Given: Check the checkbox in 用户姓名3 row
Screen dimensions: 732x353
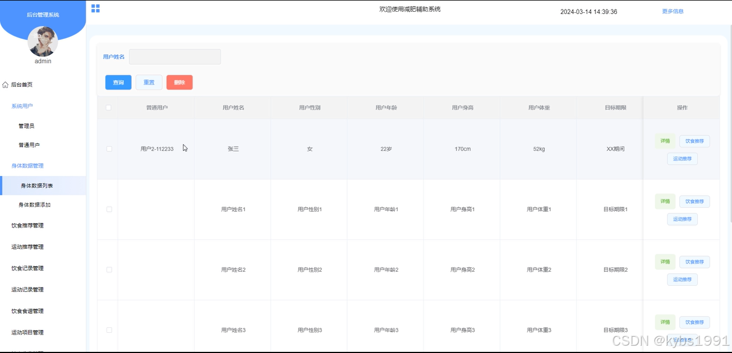Looking at the screenshot, I should click(109, 331).
